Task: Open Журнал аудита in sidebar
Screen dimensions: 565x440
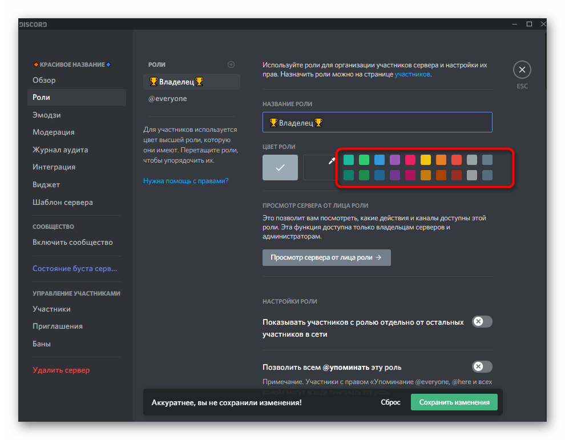Action: pos(60,150)
